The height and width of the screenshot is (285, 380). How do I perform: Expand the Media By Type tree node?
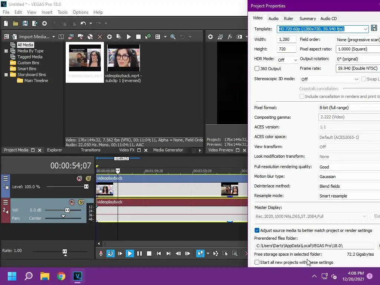pyautogui.click(x=6, y=51)
